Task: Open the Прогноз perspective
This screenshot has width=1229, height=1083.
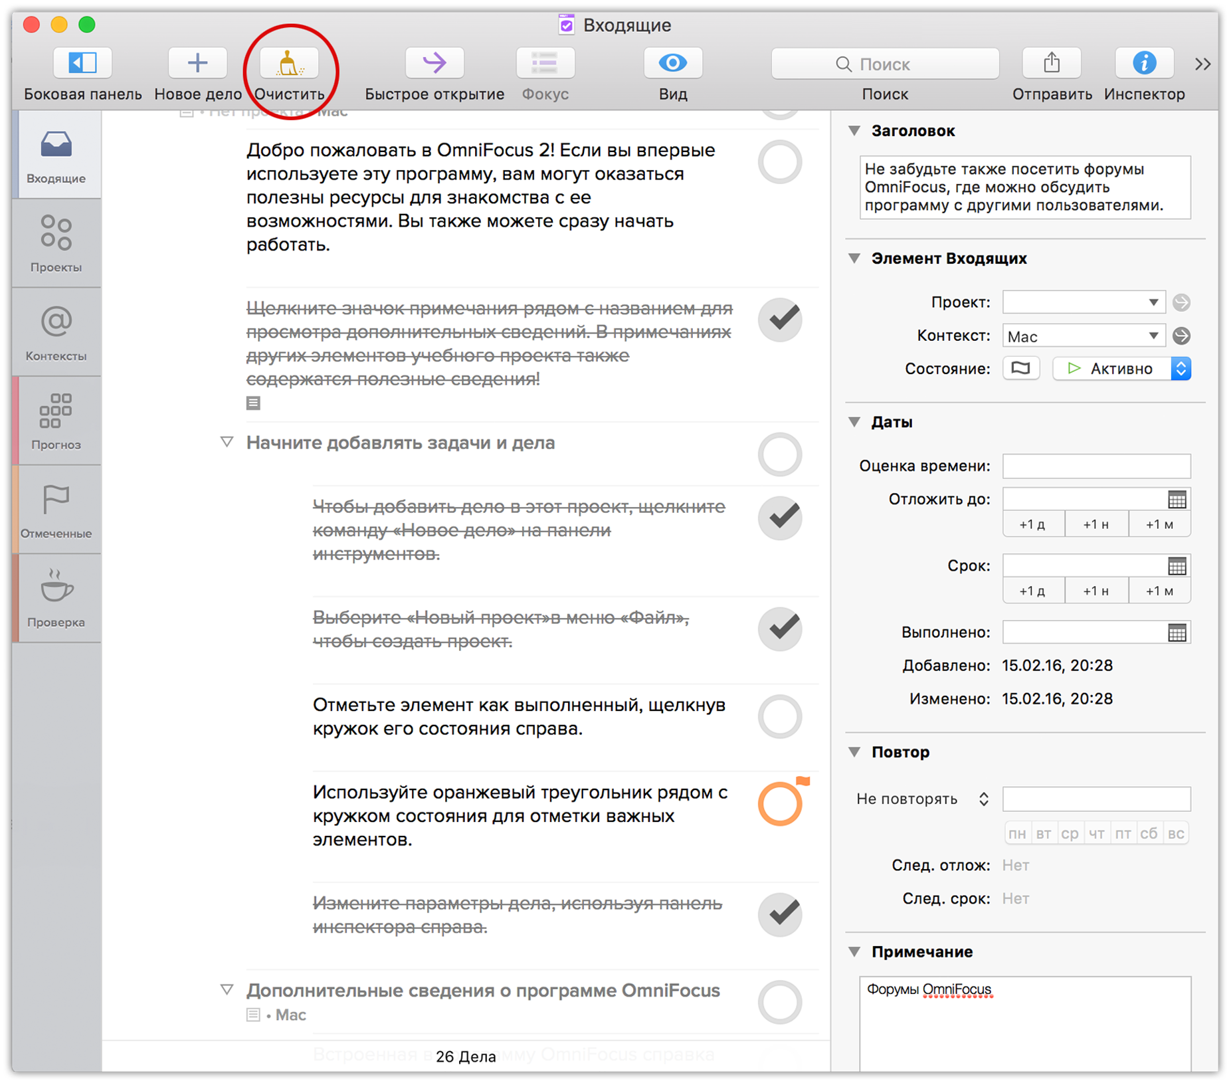Action: 56,421
